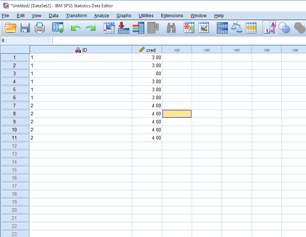The image size is (306, 237).
Task: Save the dataset with the floppy disk icon
Action: coord(25,28)
